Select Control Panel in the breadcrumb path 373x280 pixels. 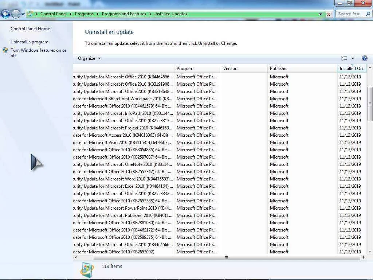[54, 14]
